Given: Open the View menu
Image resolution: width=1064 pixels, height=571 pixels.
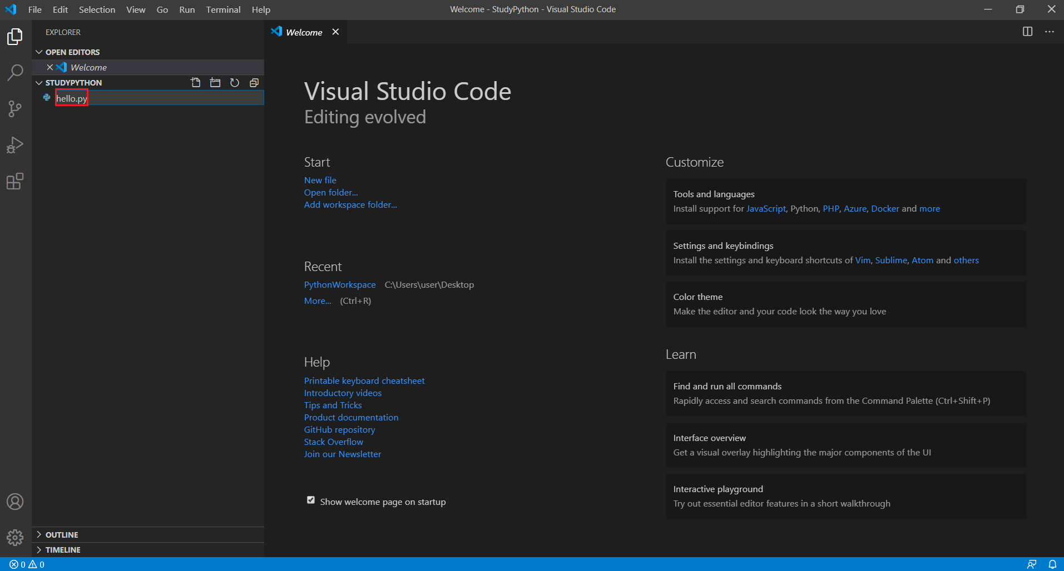Looking at the screenshot, I should (x=136, y=9).
